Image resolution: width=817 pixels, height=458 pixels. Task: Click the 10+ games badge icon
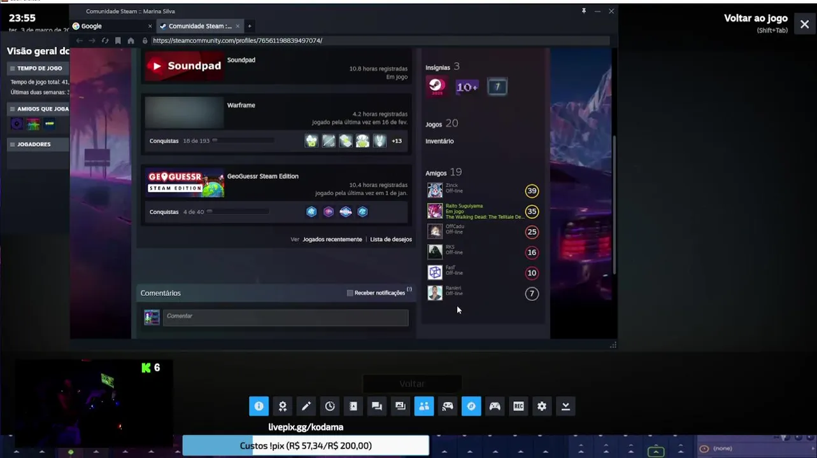[x=467, y=87]
